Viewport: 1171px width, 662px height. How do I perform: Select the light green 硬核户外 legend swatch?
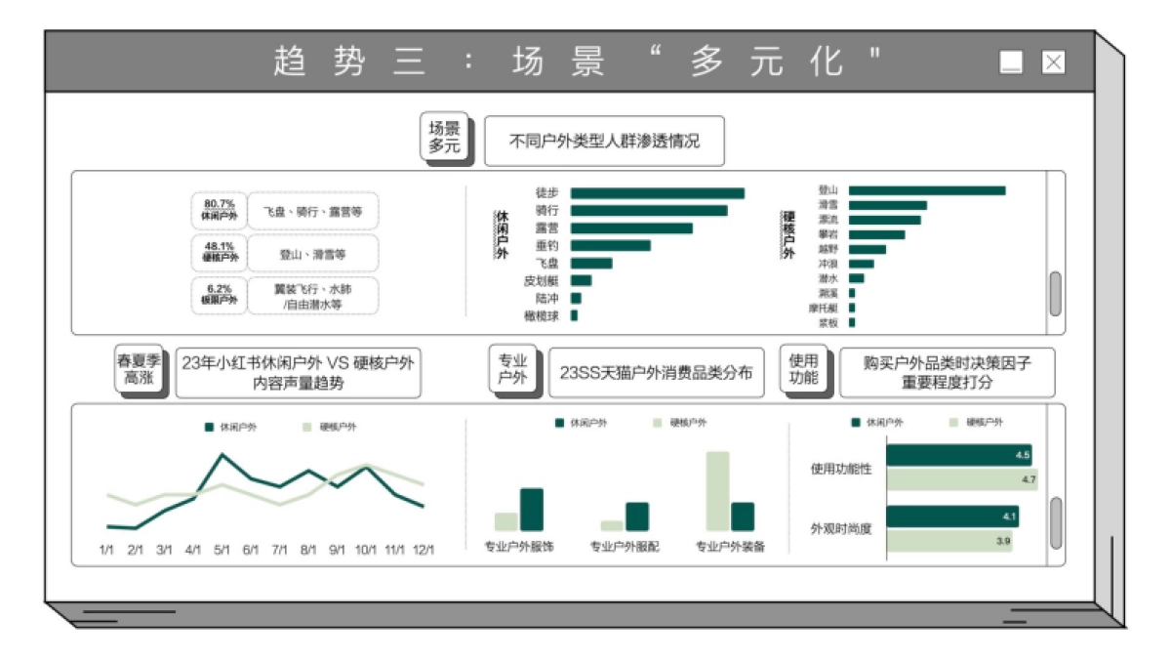coord(308,427)
